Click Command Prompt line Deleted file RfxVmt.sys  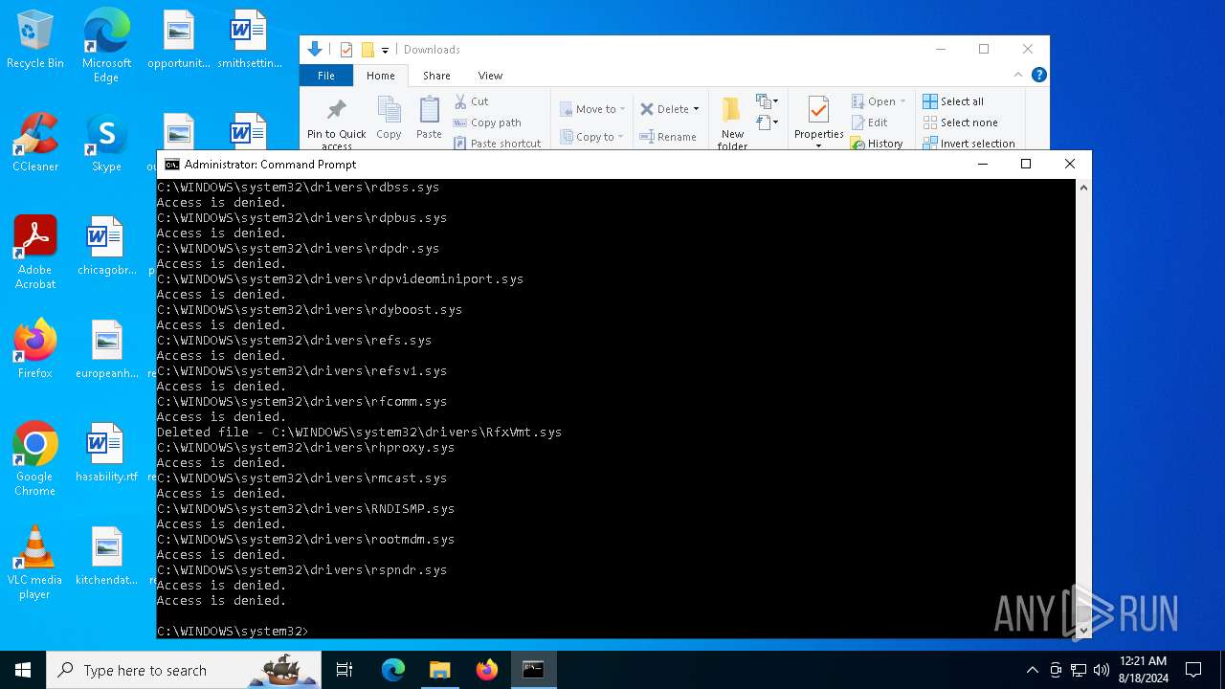coord(359,432)
